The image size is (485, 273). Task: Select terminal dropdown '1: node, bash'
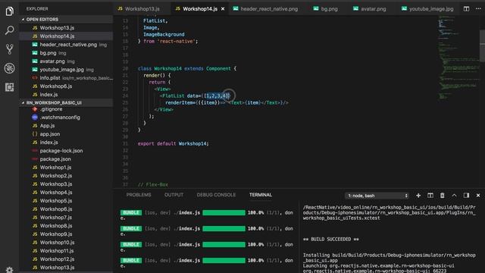[377, 196]
